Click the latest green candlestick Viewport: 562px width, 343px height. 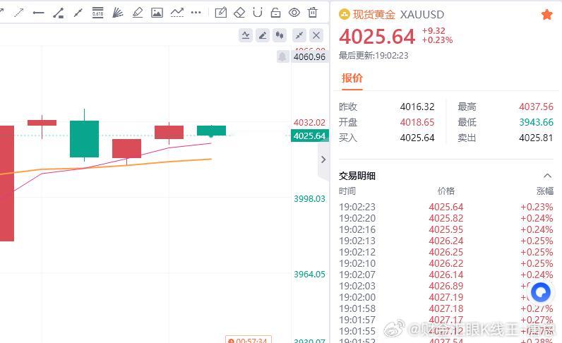[212, 131]
